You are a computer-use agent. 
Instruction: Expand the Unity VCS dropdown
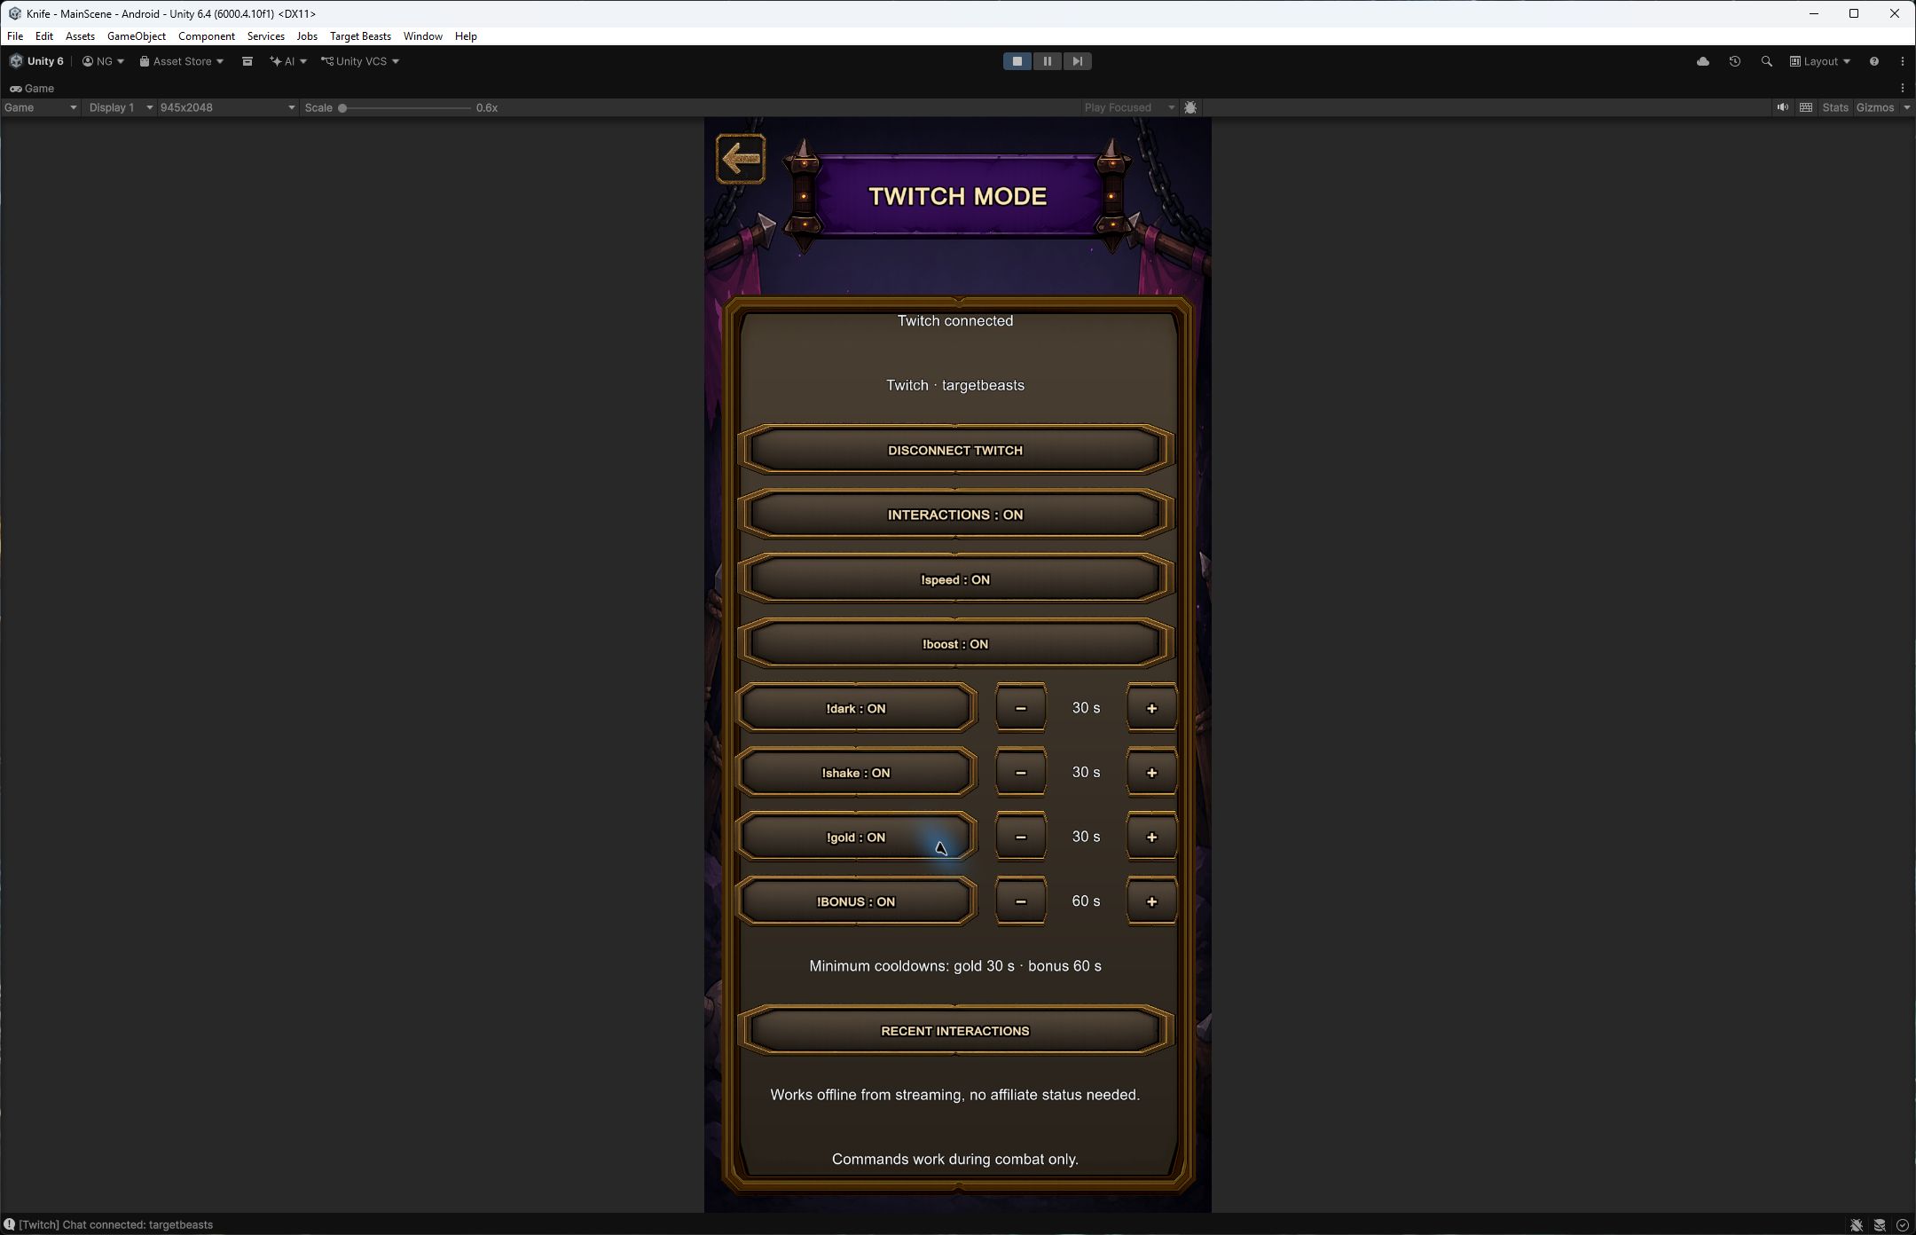pos(359,61)
